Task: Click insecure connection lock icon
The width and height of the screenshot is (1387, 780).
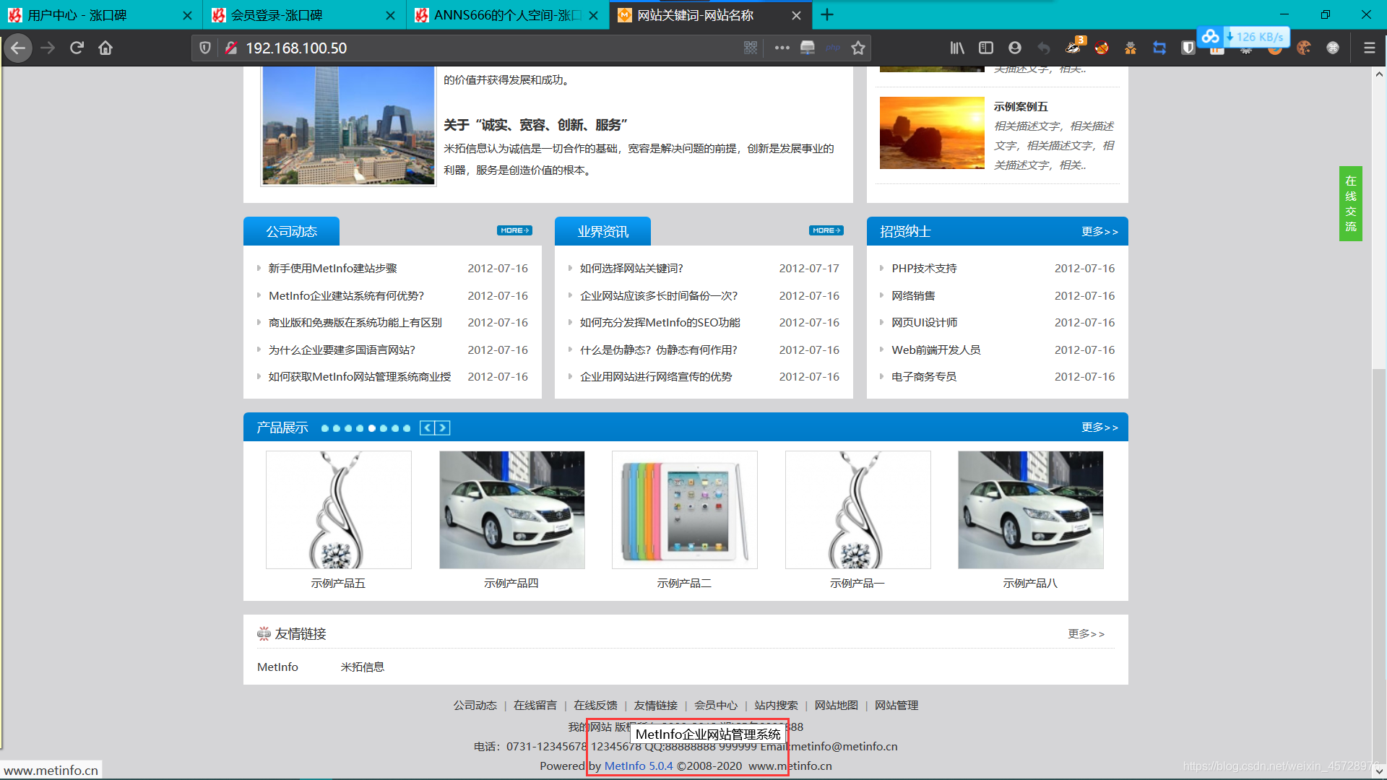Action: click(231, 48)
